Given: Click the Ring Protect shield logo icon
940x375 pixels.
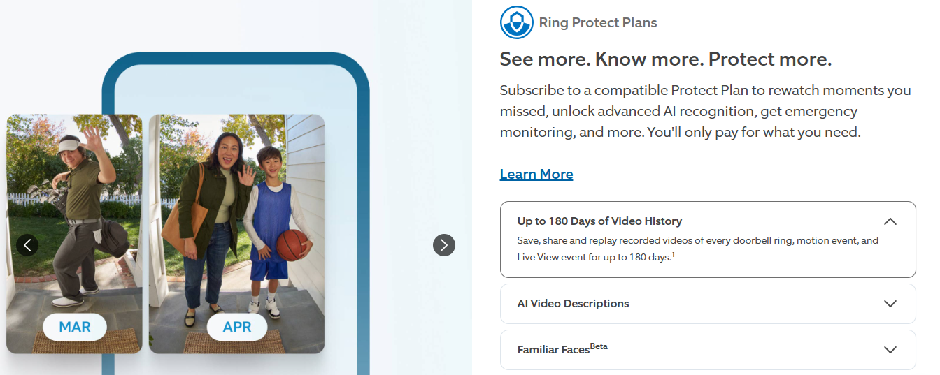Looking at the screenshot, I should (x=516, y=22).
